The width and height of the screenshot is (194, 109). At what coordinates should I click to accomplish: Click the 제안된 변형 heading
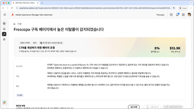[x=20, y=106]
